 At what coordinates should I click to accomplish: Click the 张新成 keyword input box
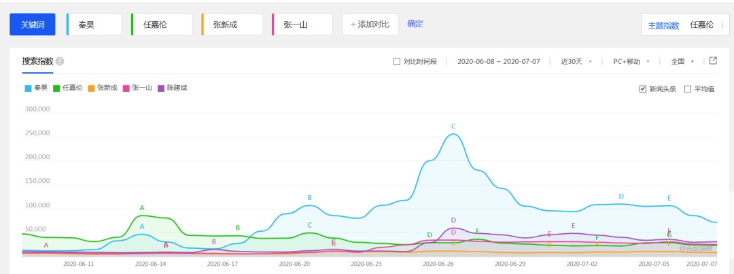click(232, 24)
